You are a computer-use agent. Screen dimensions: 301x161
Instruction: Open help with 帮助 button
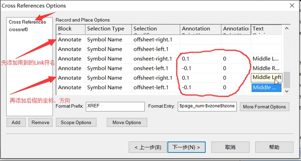click(274, 147)
